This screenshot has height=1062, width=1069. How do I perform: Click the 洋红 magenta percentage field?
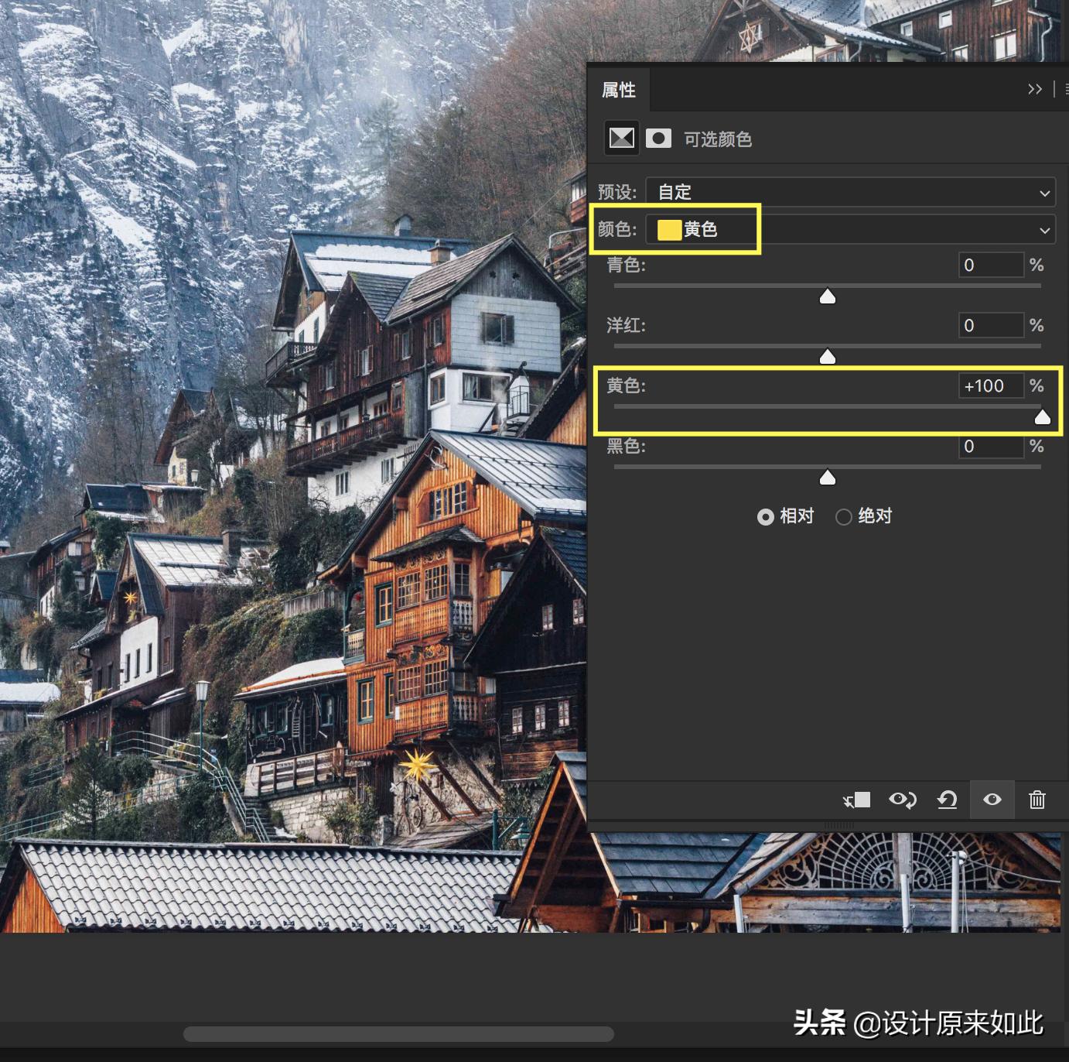991,325
